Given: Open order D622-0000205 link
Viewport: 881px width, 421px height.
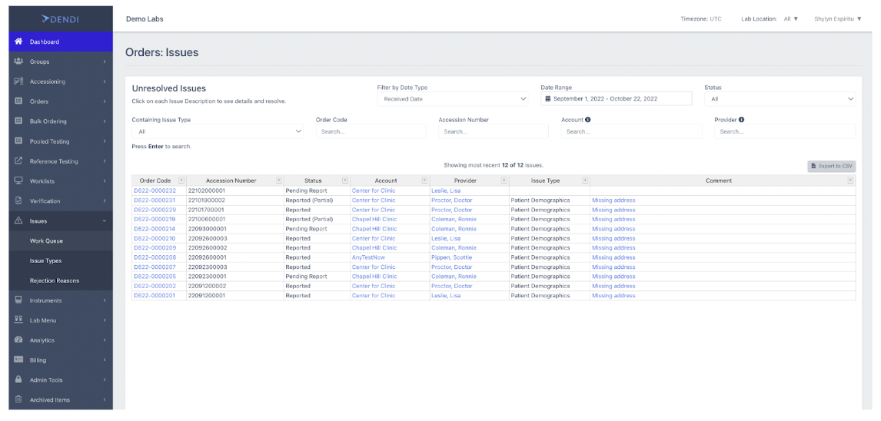Looking at the screenshot, I should tap(155, 276).
